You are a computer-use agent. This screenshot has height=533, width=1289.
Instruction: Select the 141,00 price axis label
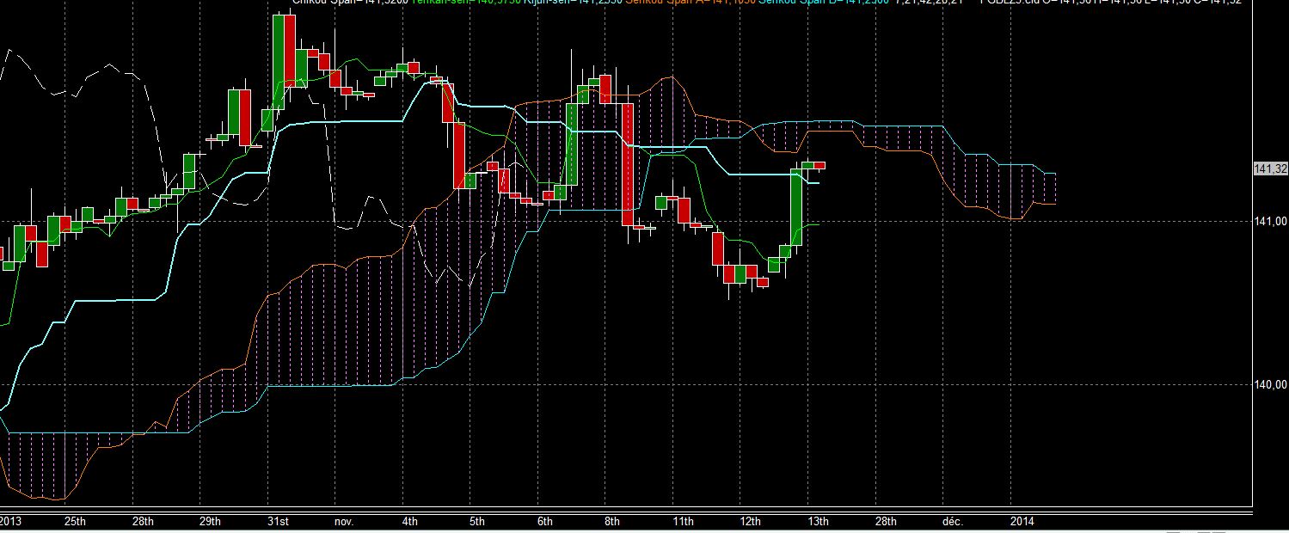point(1271,221)
